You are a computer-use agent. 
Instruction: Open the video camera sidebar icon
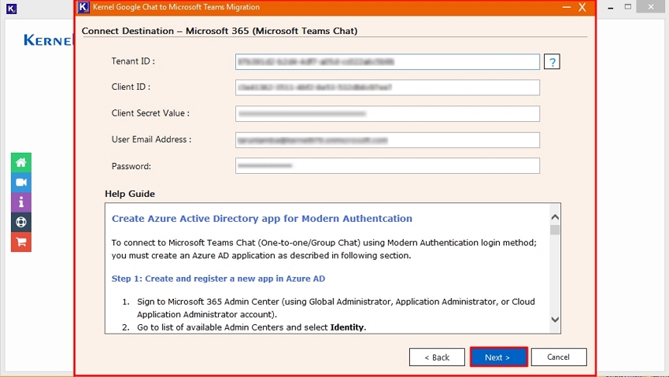tap(21, 183)
